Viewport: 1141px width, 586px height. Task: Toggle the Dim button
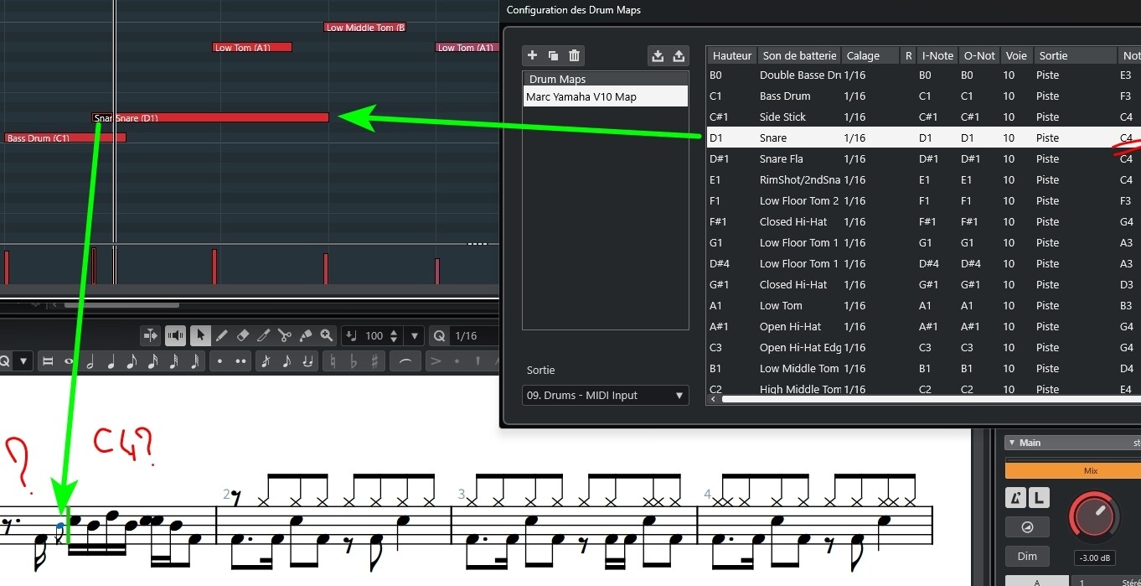1027,557
